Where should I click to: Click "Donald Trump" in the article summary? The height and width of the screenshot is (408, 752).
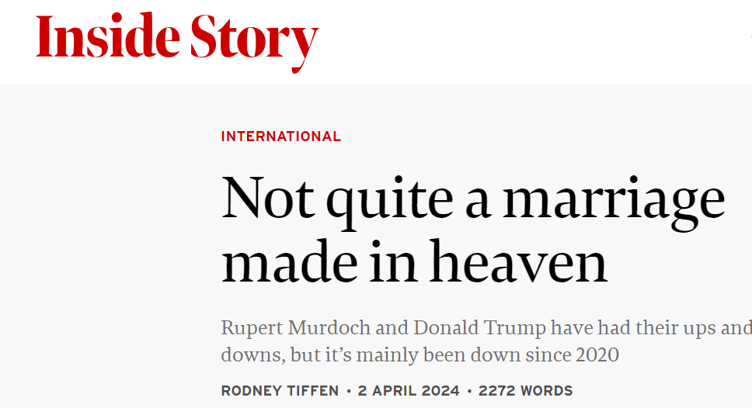[479, 328]
